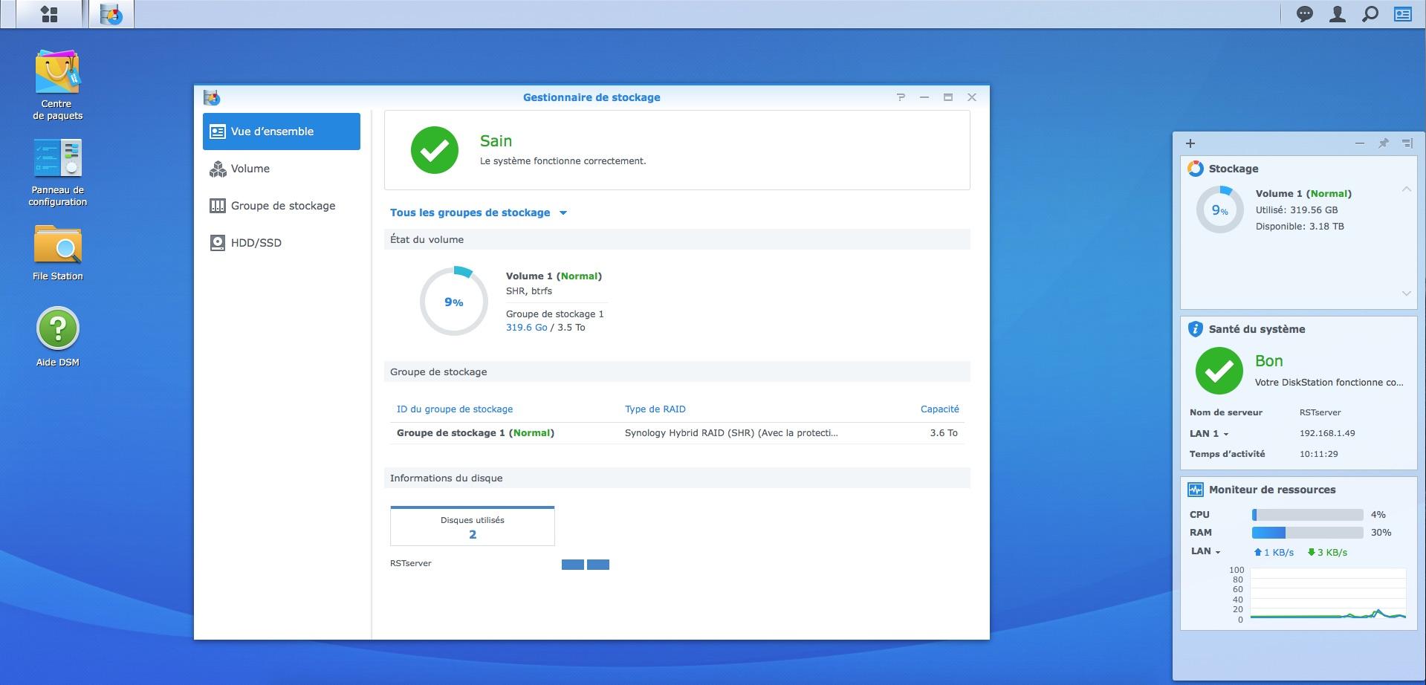Open the user account options icon
The height and width of the screenshot is (685, 1426).
click(x=1337, y=14)
